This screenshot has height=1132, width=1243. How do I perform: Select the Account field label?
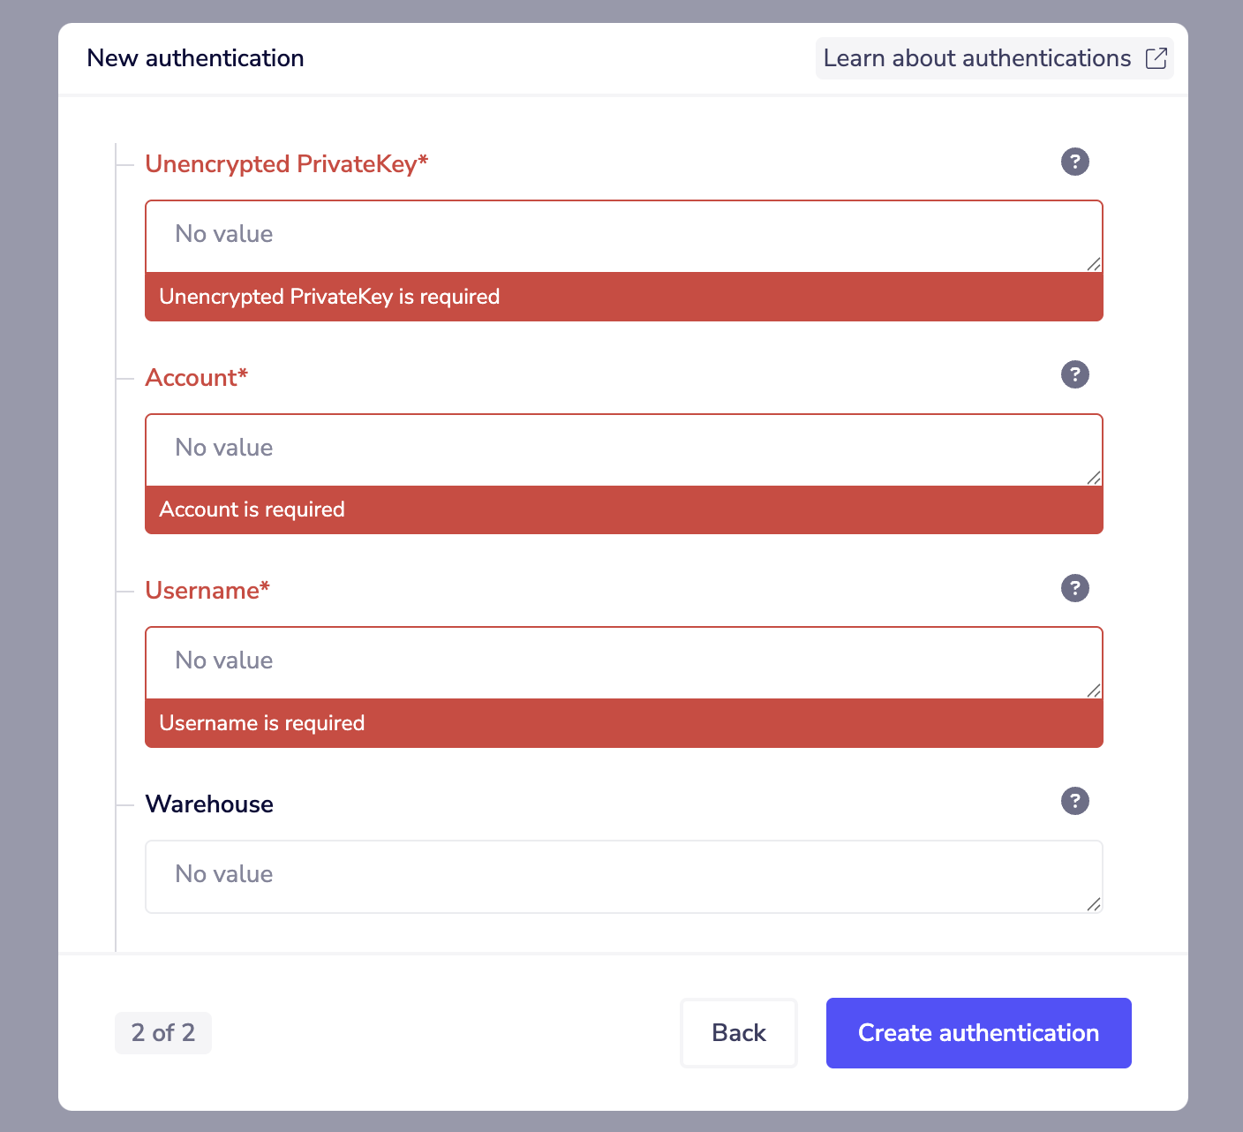197,377
